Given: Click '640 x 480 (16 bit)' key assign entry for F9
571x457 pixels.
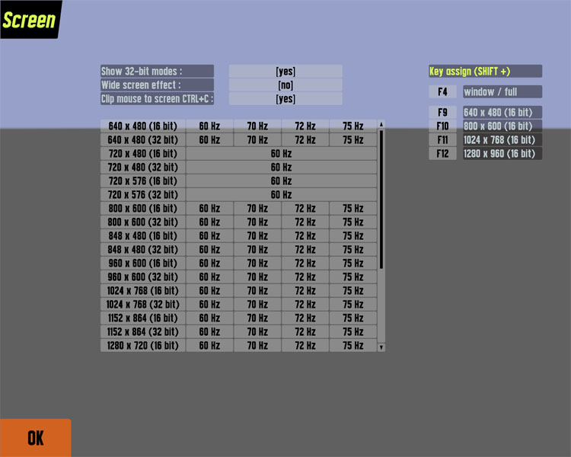Looking at the screenshot, I should pyautogui.click(x=502, y=112).
